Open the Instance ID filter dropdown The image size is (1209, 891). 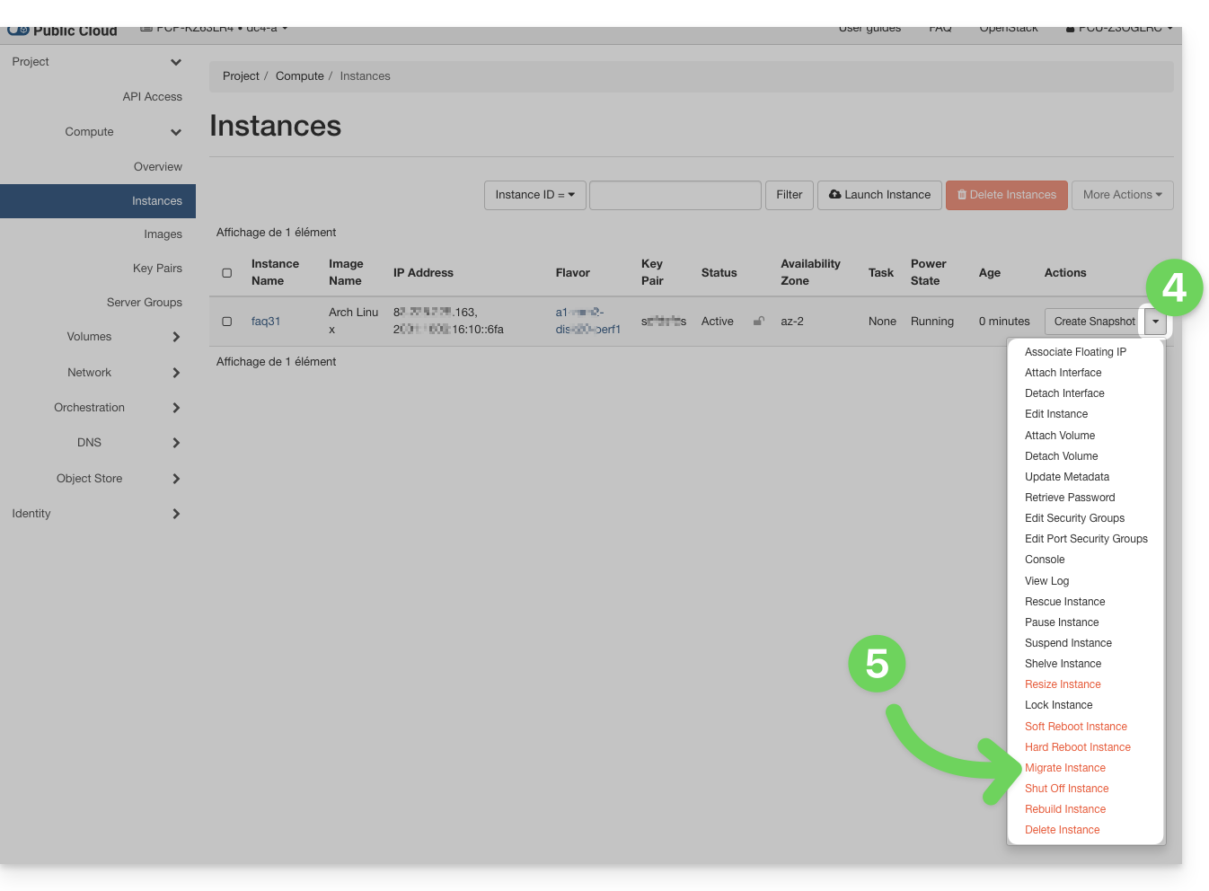tap(534, 195)
